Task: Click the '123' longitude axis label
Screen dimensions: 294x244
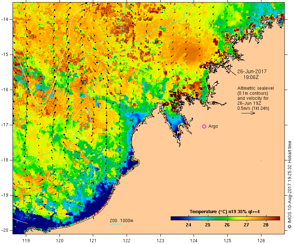Action: pos(160,240)
